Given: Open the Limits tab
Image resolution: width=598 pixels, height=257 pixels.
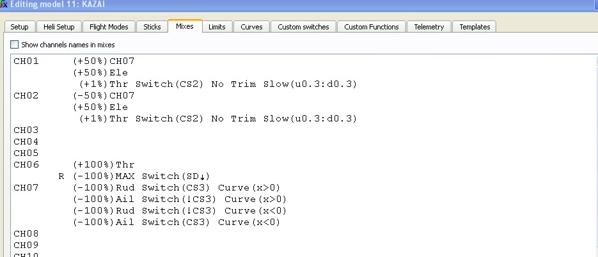Looking at the screenshot, I should (x=217, y=27).
